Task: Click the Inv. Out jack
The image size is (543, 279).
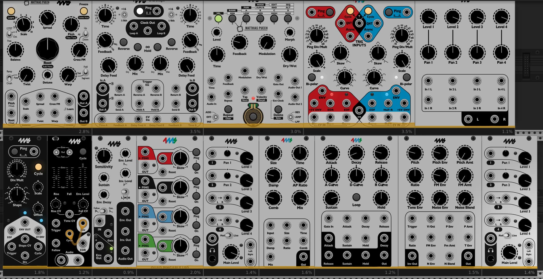Action: click(x=125, y=231)
